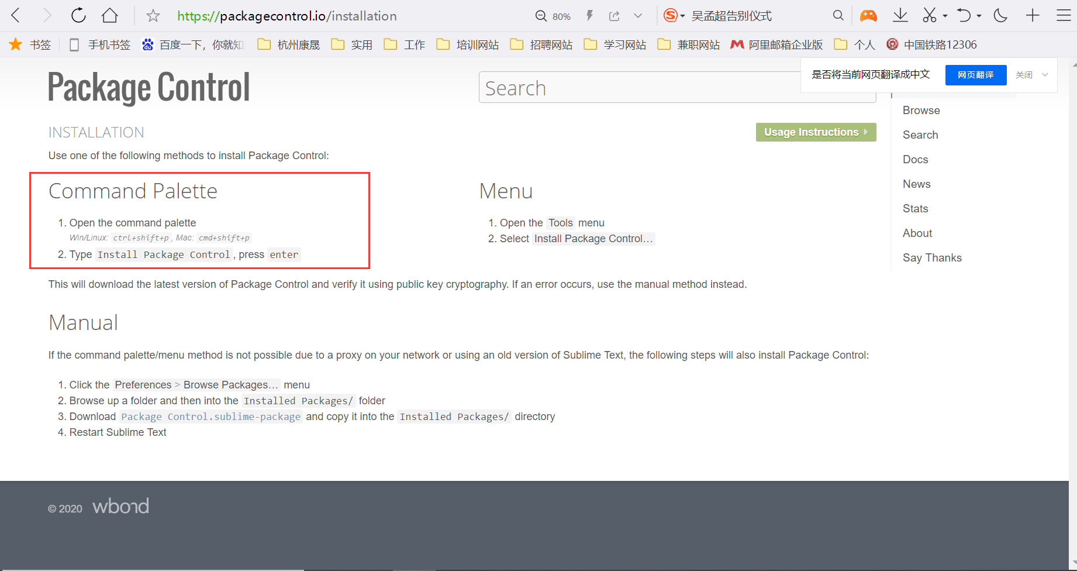Image resolution: width=1077 pixels, height=571 pixels.
Task: Click the 'Install Package Control…' code text
Action: tap(593, 239)
